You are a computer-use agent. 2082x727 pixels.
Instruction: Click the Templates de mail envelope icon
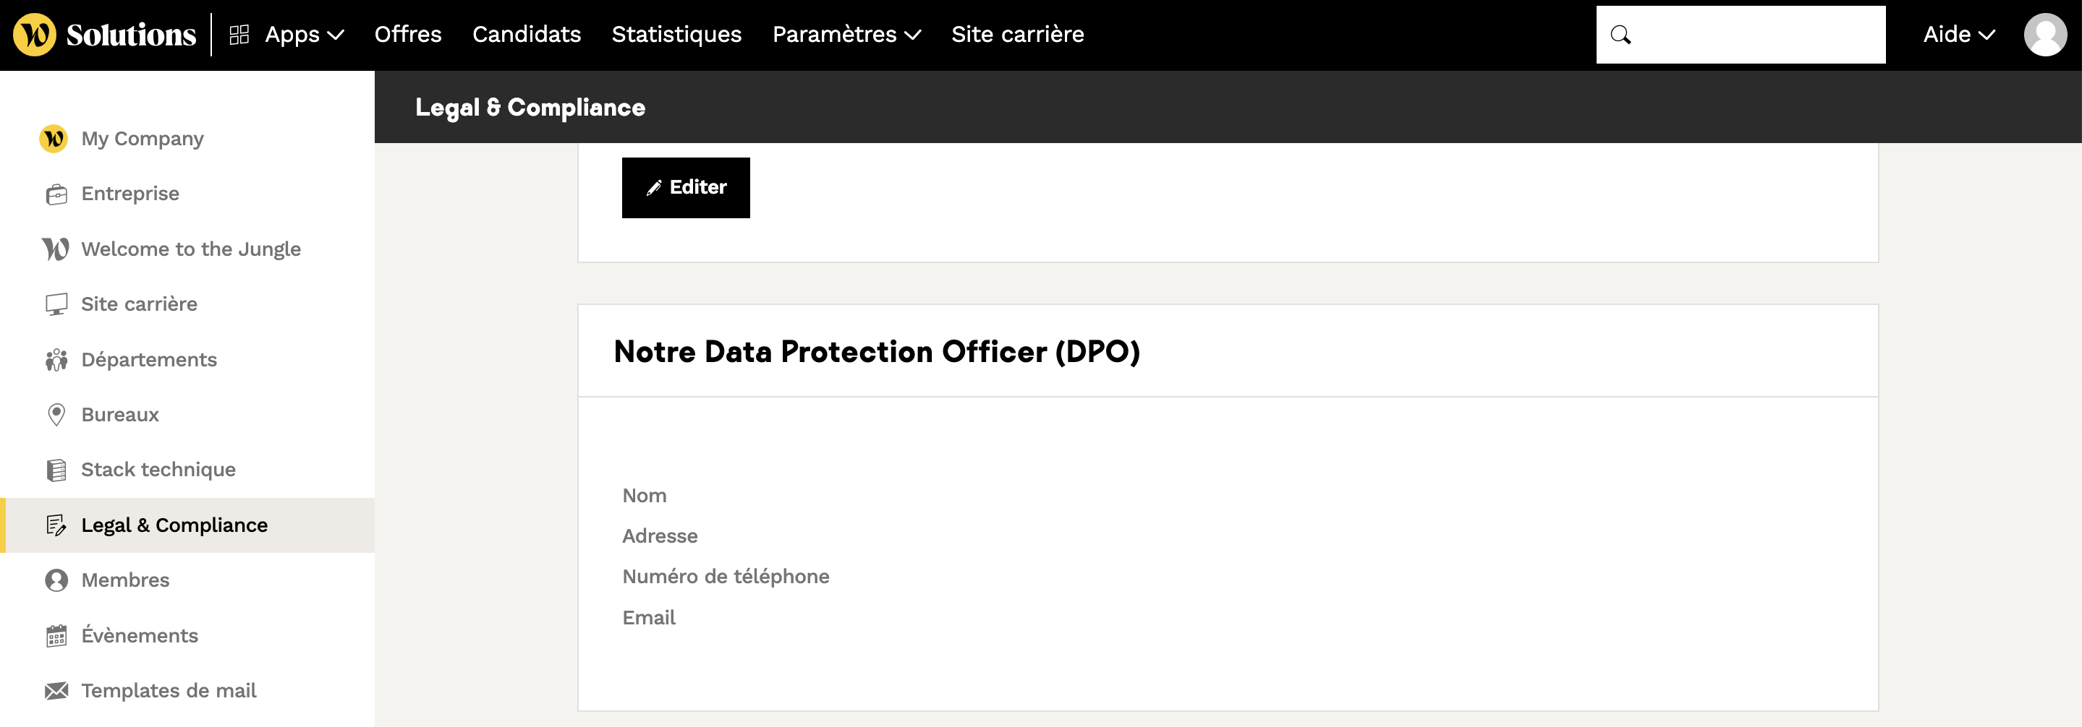(x=56, y=691)
